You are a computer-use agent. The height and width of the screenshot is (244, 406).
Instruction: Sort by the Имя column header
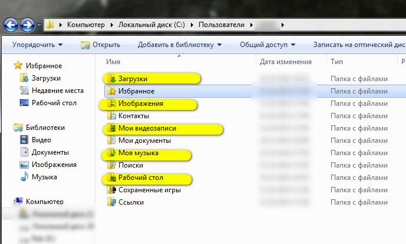pyautogui.click(x=114, y=62)
